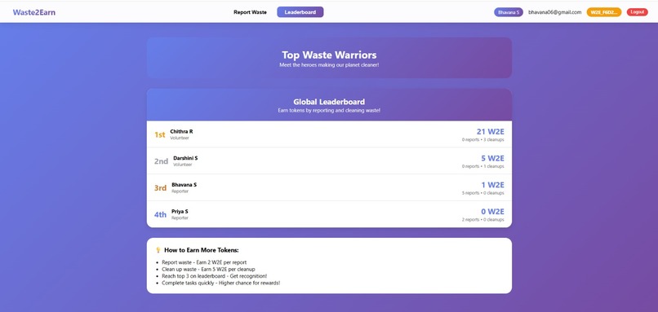Click How to Earn More Tokens heading
Image resolution: width=658 pixels, height=312 pixels.
click(202, 250)
